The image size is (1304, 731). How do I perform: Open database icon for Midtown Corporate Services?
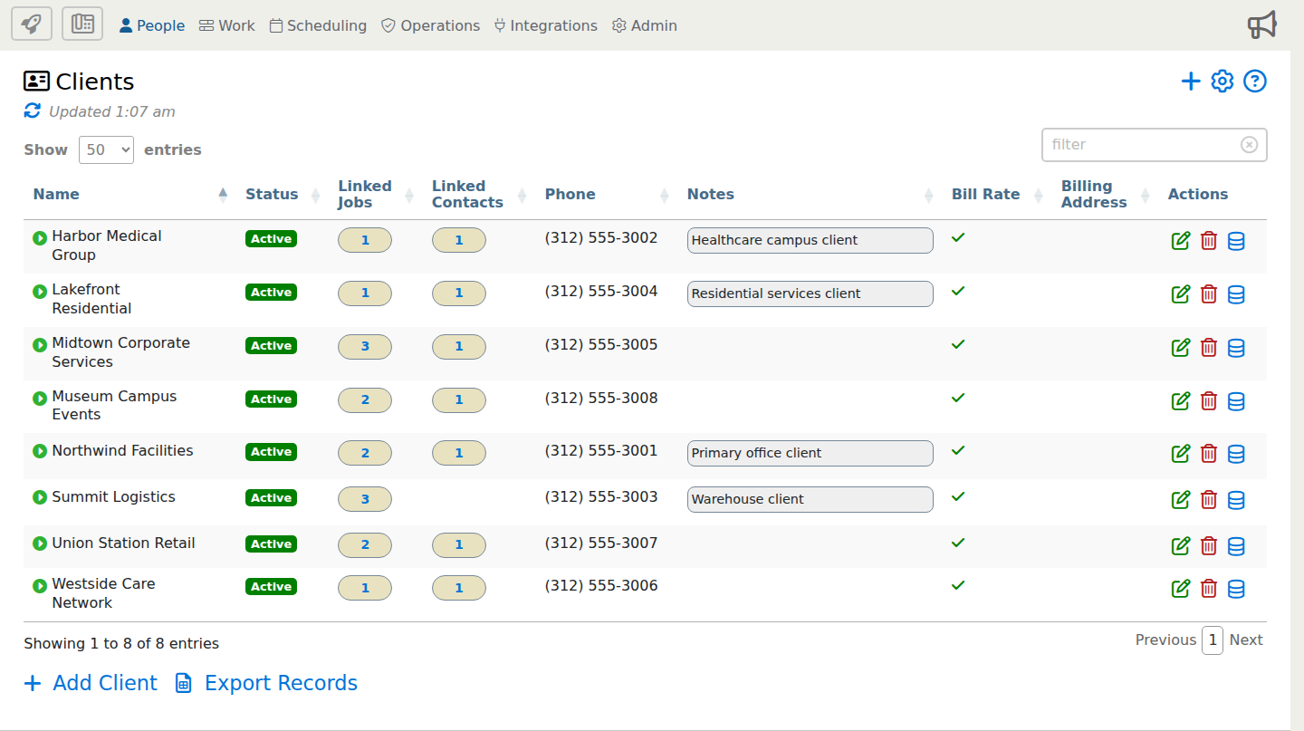[1236, 348]
